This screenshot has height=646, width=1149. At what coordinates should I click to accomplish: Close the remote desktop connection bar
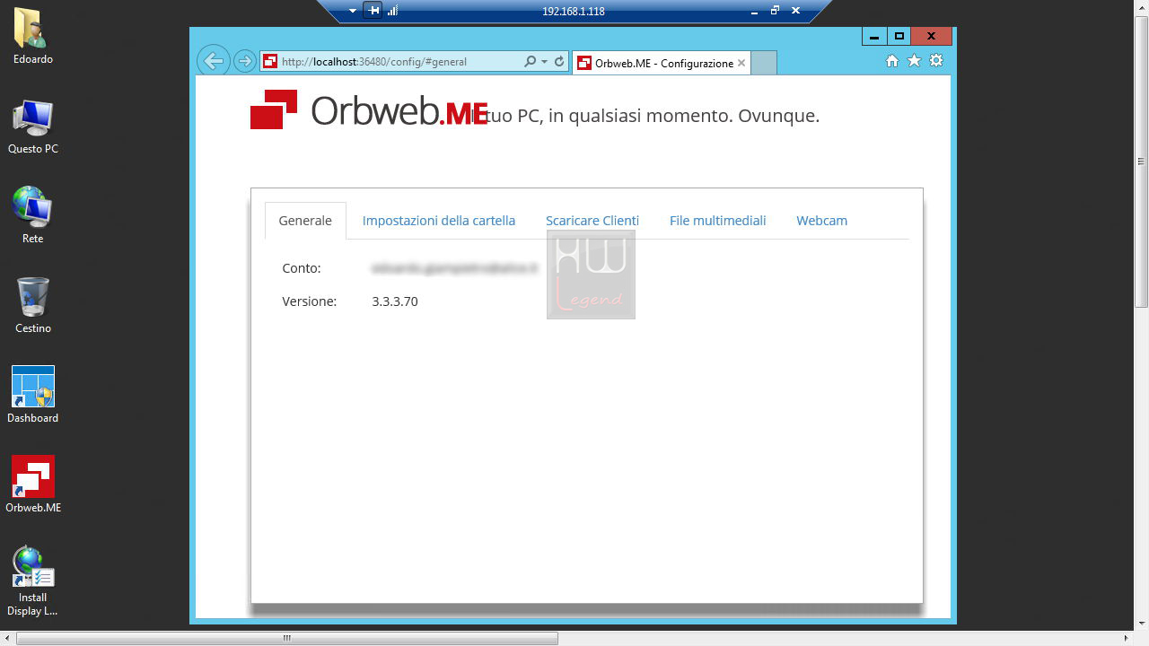click(x=795, y=11)
